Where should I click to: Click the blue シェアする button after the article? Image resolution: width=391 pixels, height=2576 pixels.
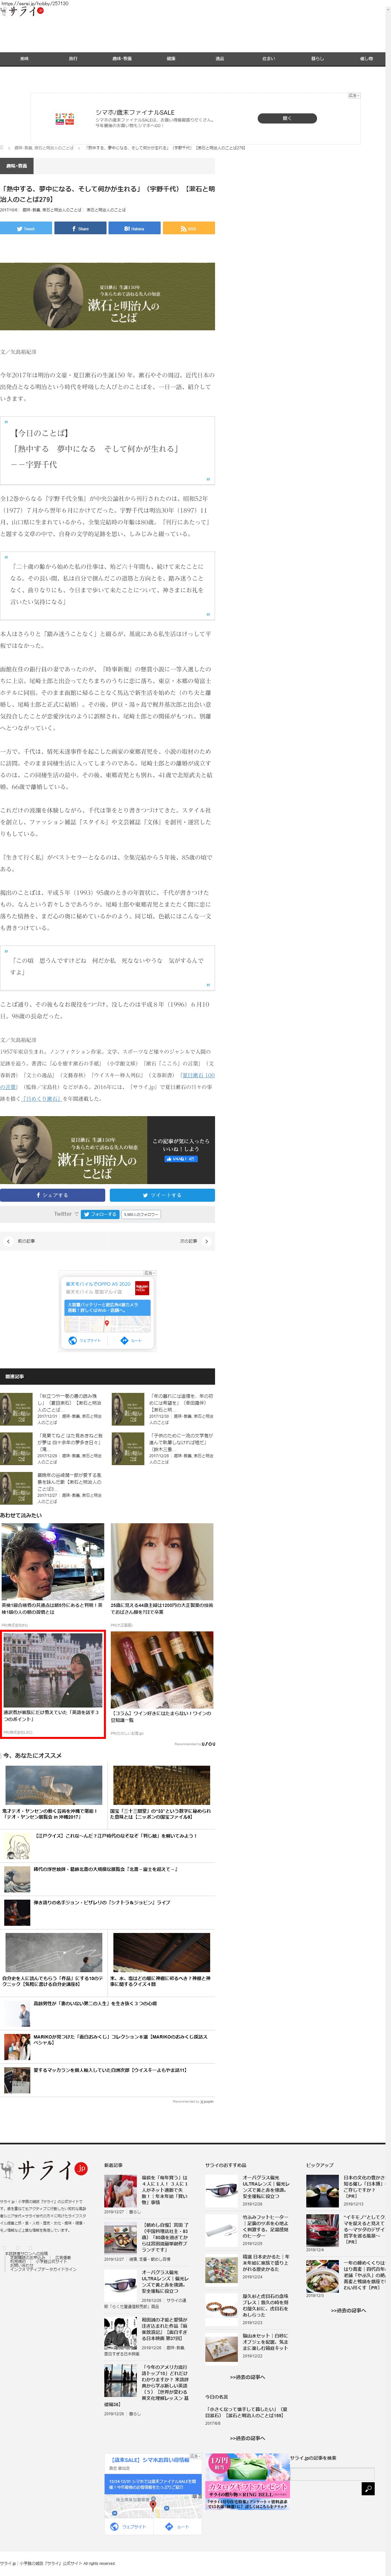tap(53, 1195)
